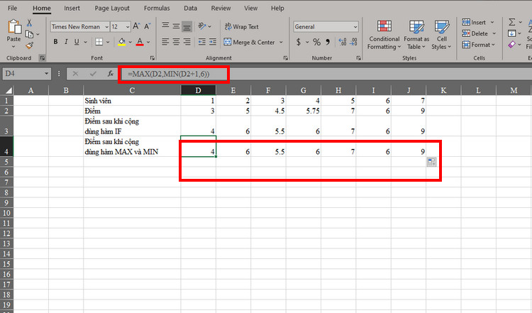532x313 pixels.
Task: Toggle Bottom Align button
Action: point(187,26)
